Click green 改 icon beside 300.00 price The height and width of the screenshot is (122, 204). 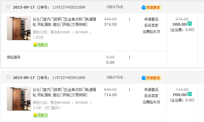[190, 24]
